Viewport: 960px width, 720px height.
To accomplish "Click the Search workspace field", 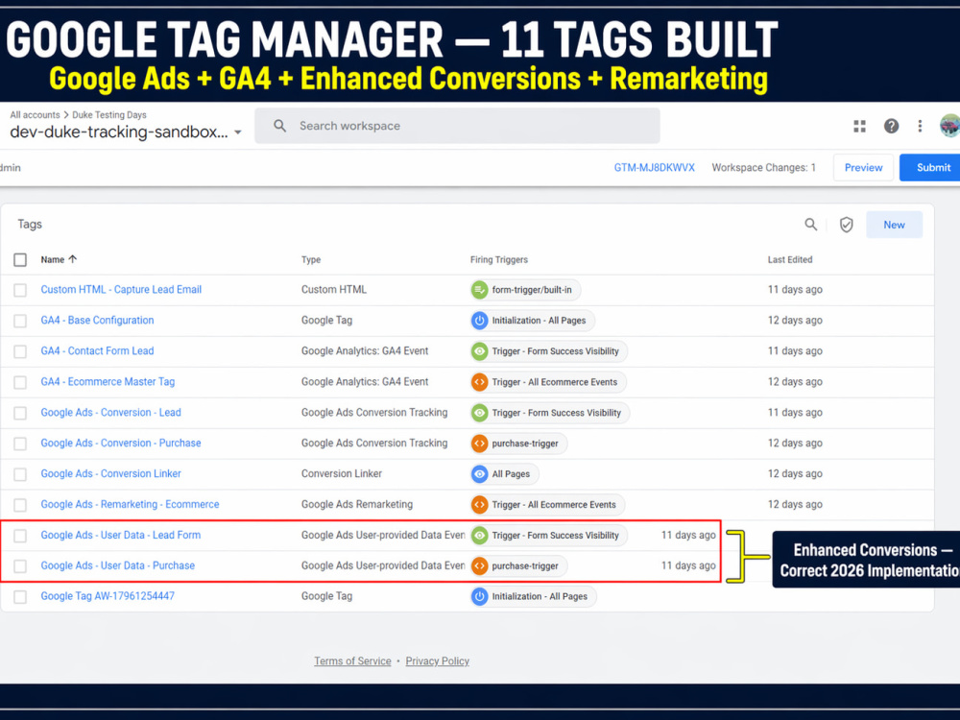I will pyautogui.click(x=457, y=126).
